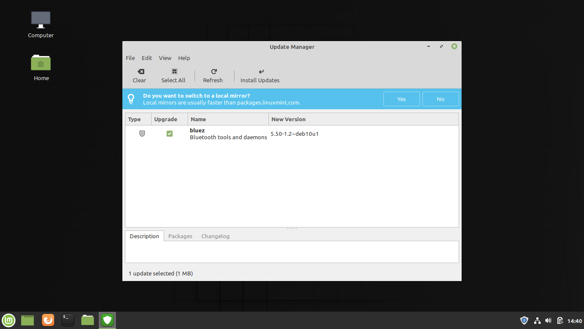Launch Firefox from the taskbar
This screenshot has height=329, width=584.
coord(48,320)
